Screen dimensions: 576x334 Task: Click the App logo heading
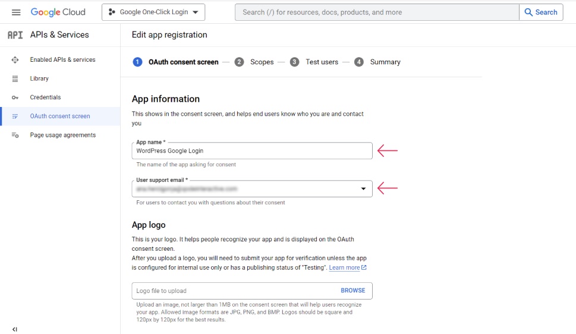149,225
